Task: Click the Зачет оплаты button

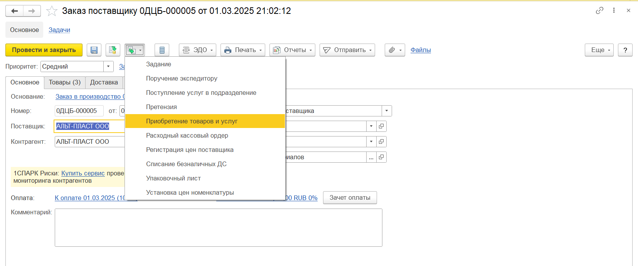Action: (x=350, y=198)
